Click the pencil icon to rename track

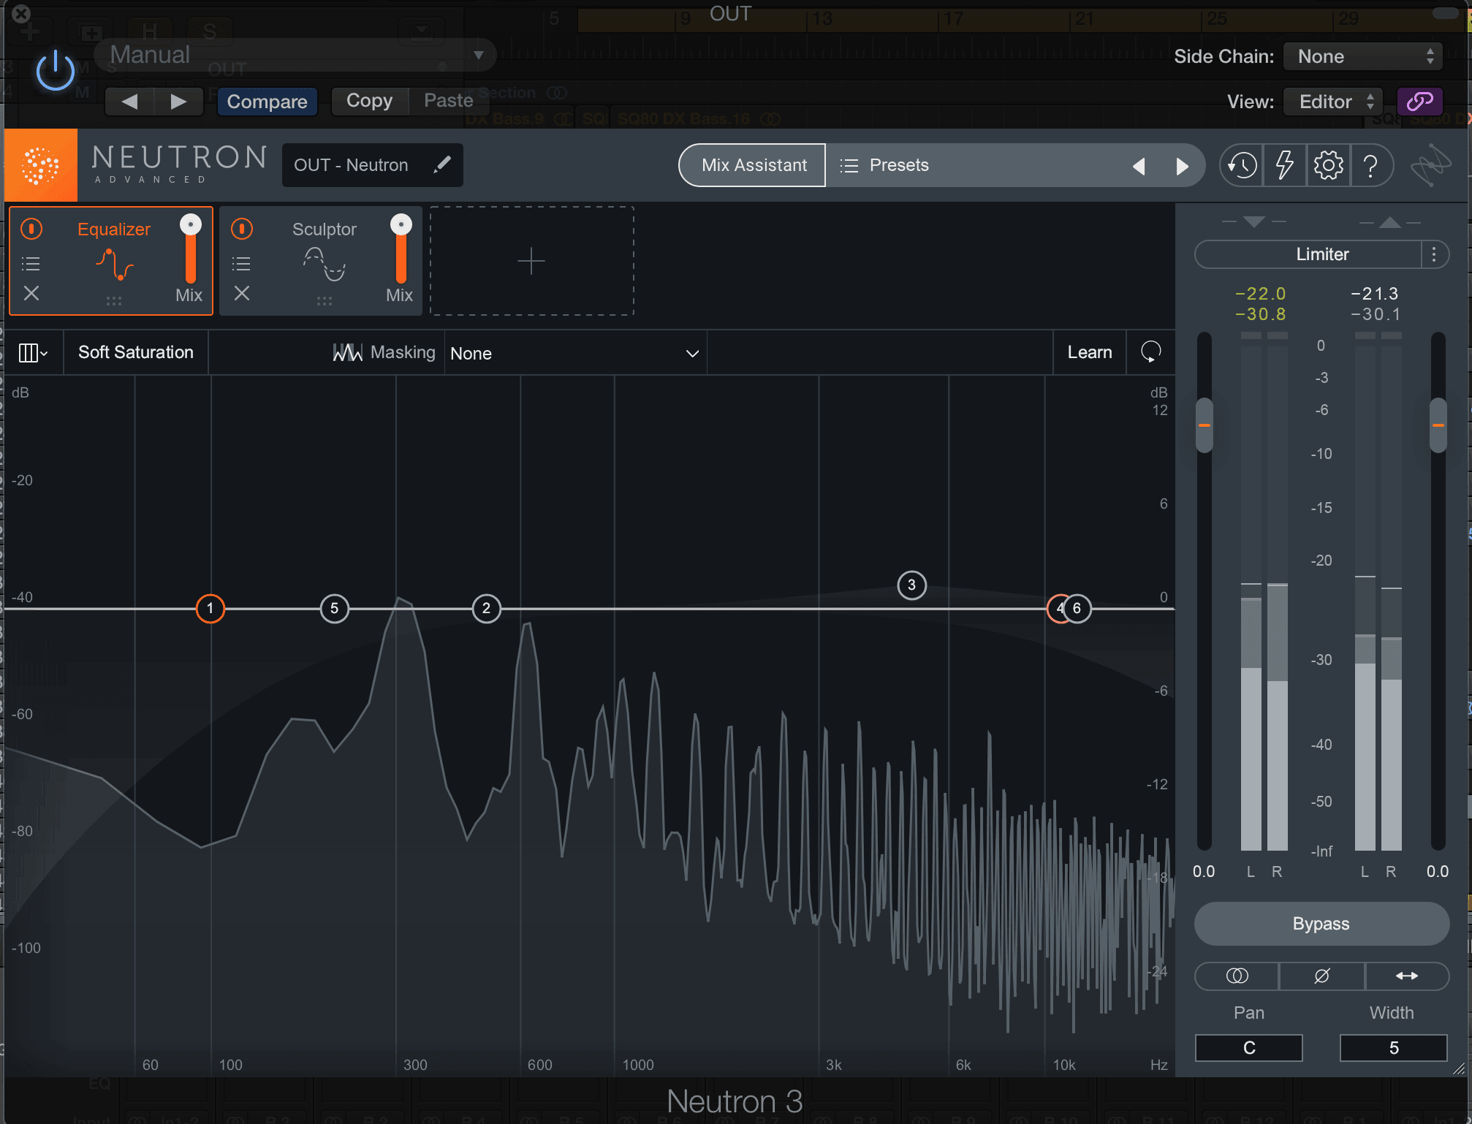click(442, 165)
